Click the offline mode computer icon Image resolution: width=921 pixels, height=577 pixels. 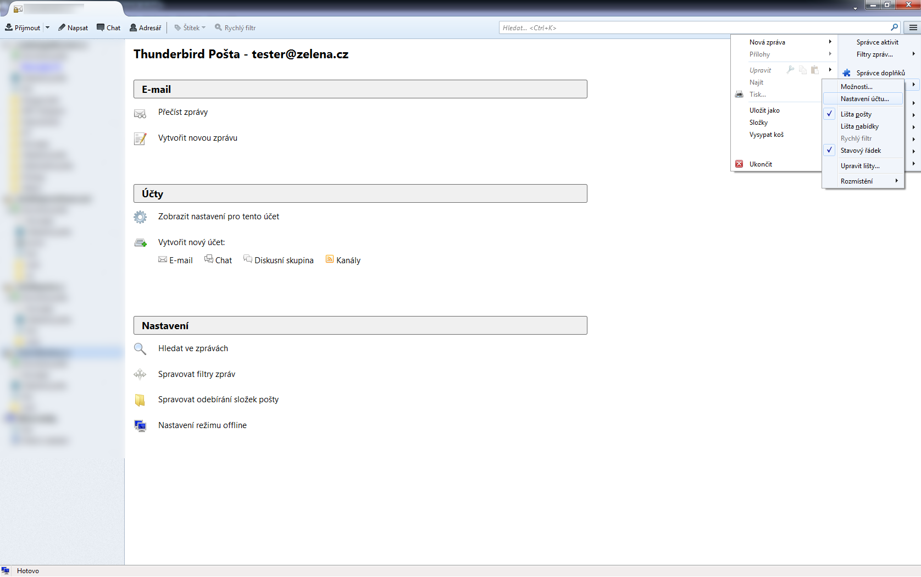click(140, 426)
